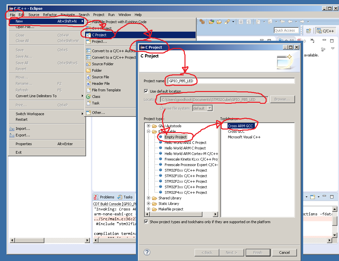
Task: Expand the Makefile project node
Action: (149, 209)
